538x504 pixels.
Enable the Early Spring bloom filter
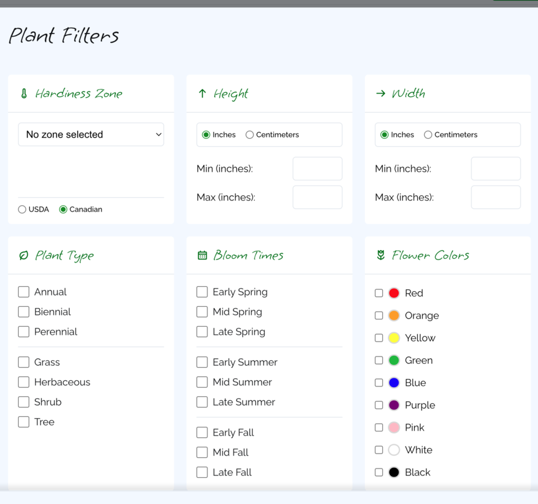(x=202, y=292)
